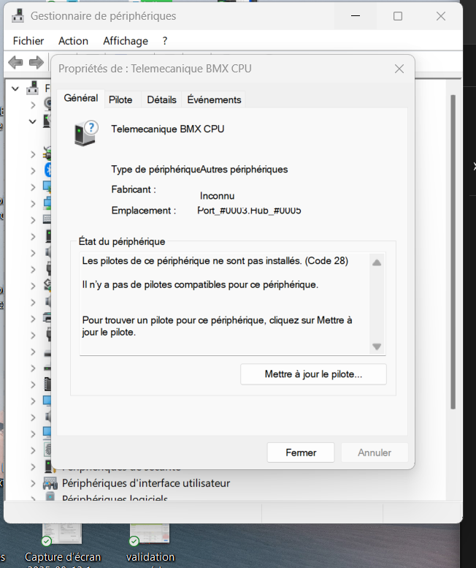
Task: Click the Telemecanique BMX CPU device icon
Action: [86, 133]
